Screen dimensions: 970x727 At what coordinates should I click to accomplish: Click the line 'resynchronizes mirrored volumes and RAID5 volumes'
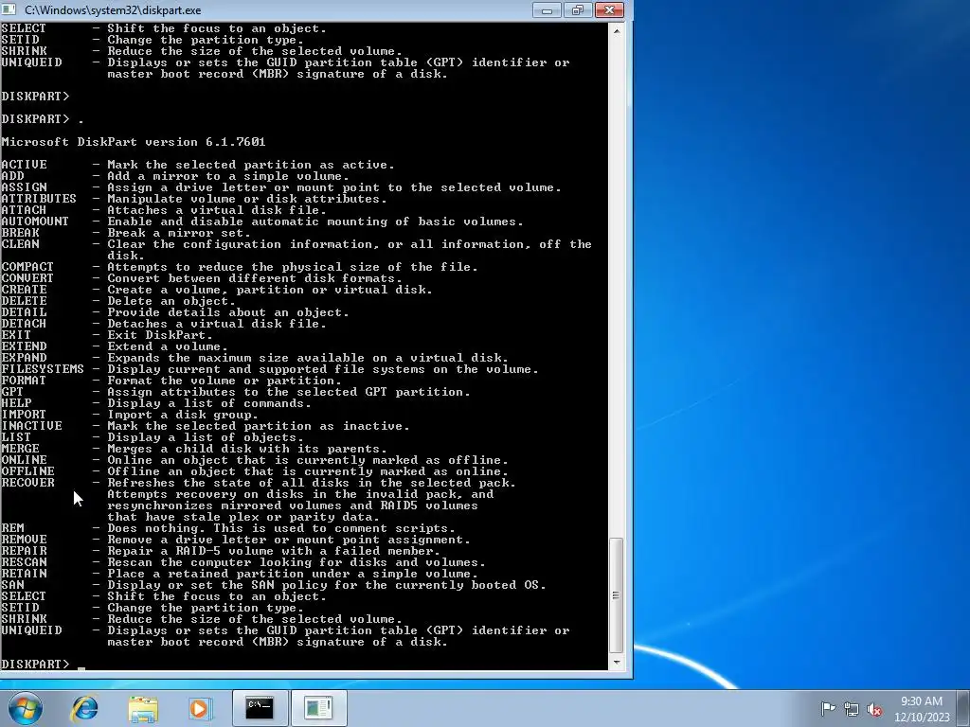(x=293, y=505)
